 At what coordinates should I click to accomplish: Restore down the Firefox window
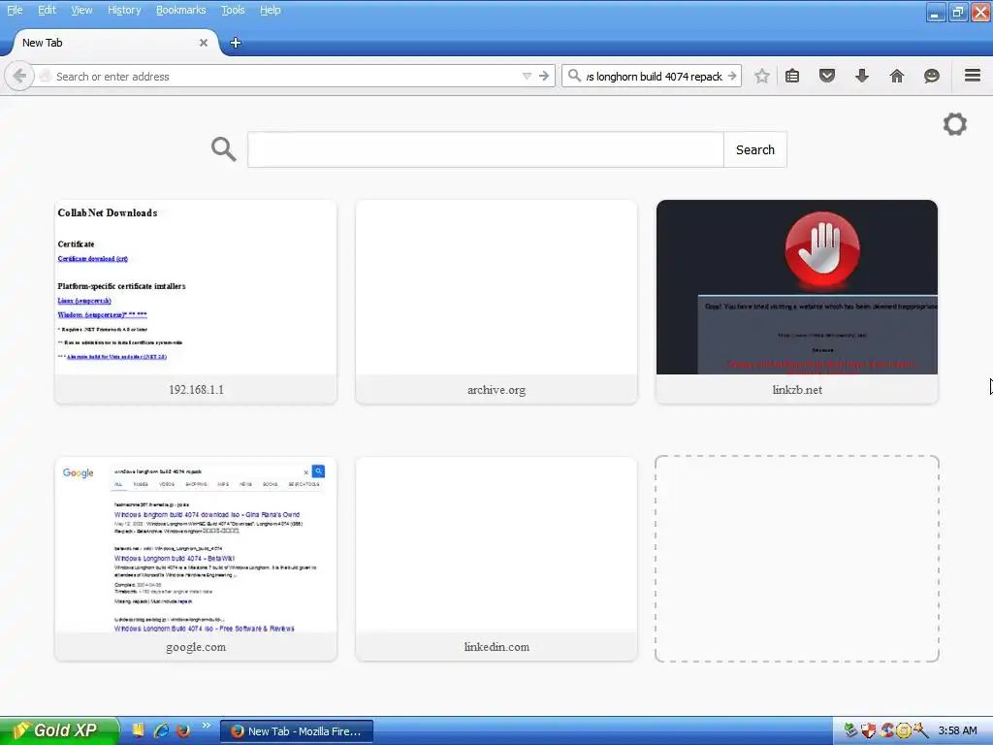[958, 12]
